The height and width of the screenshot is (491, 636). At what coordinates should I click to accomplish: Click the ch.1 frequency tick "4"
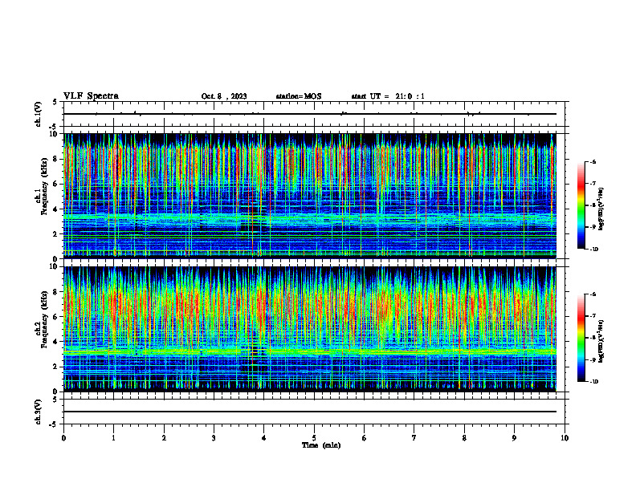click(56, 209)
